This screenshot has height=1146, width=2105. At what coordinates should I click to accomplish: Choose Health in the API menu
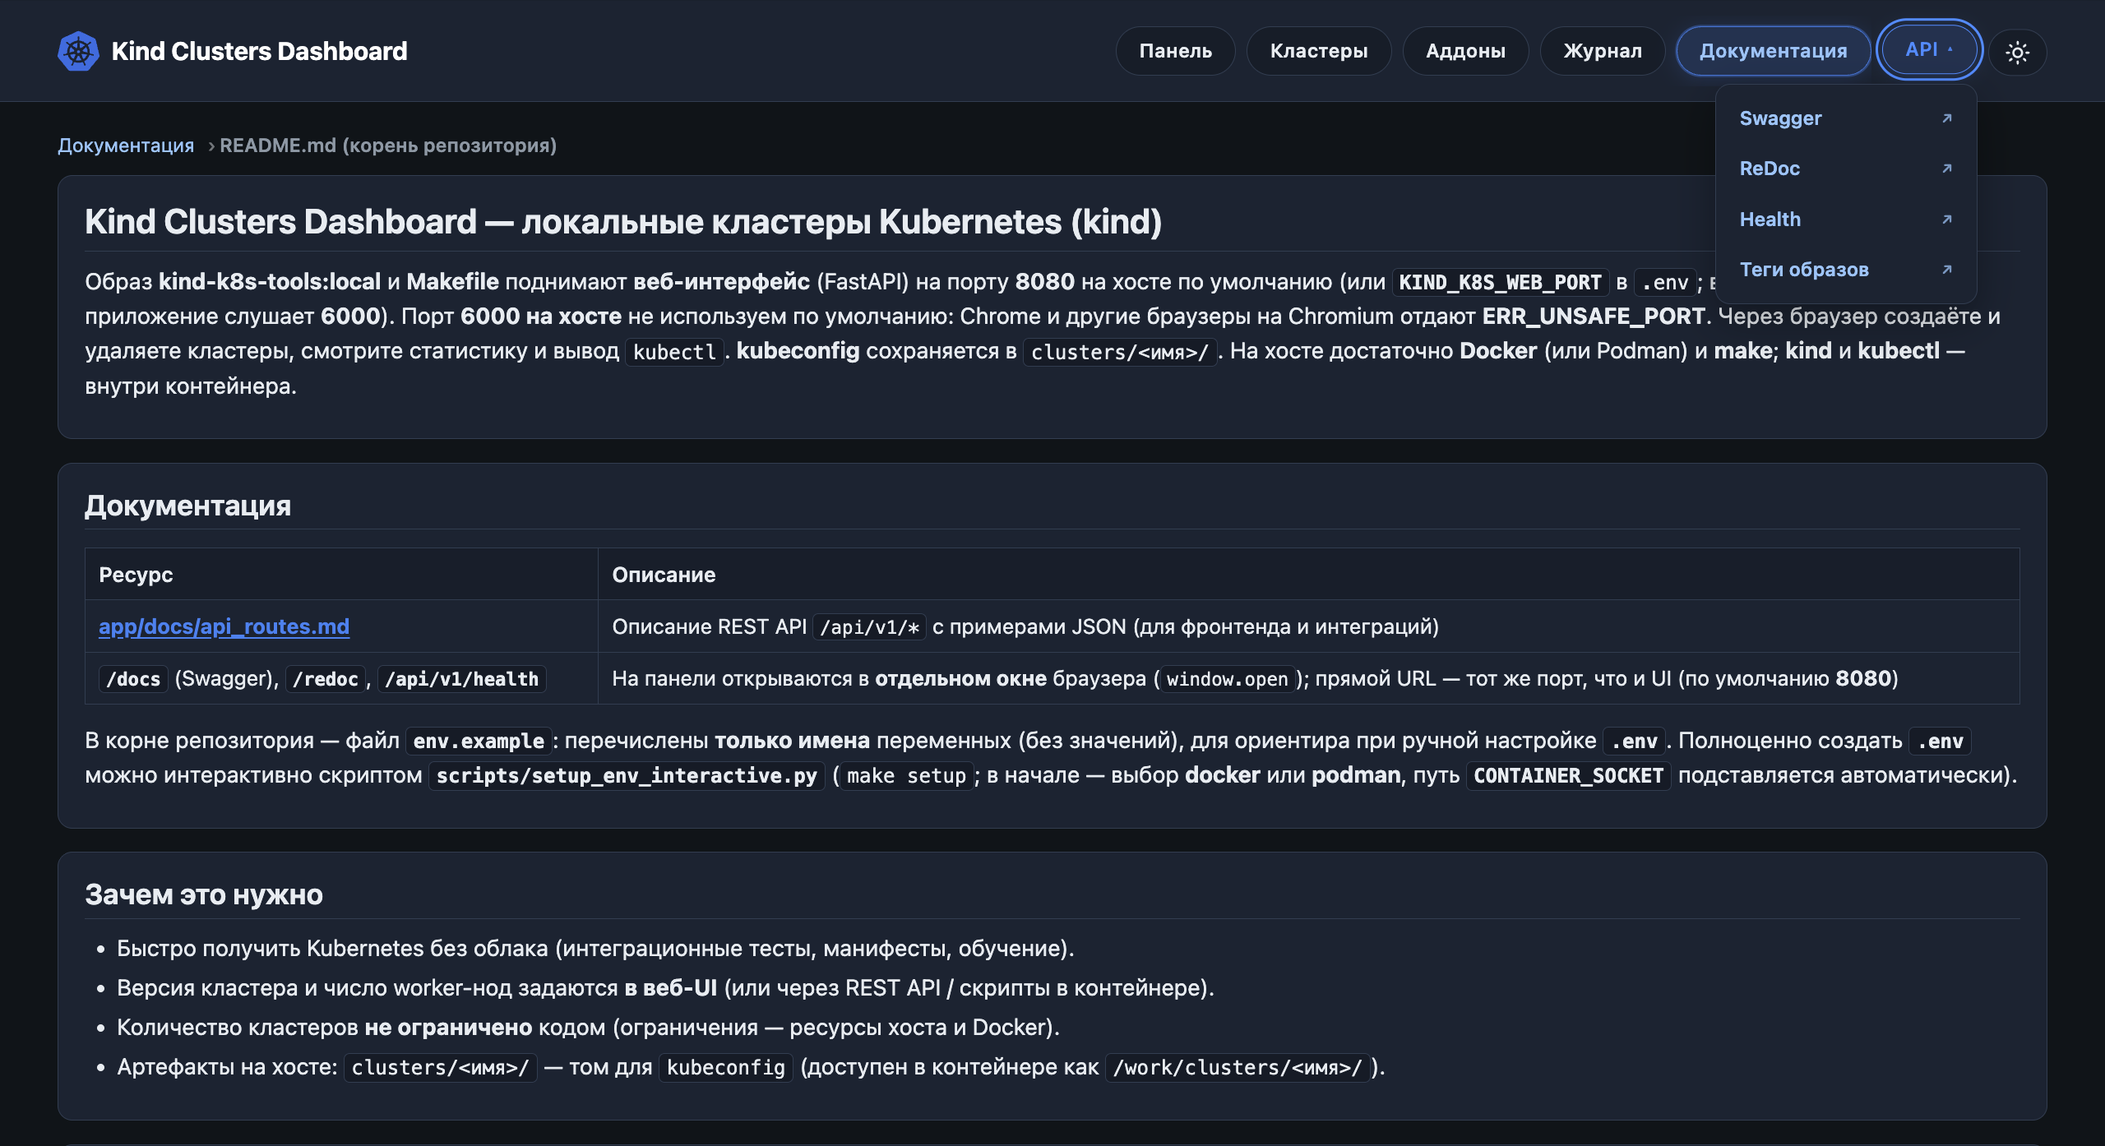pyautogui.click(x=1846, y=219)
